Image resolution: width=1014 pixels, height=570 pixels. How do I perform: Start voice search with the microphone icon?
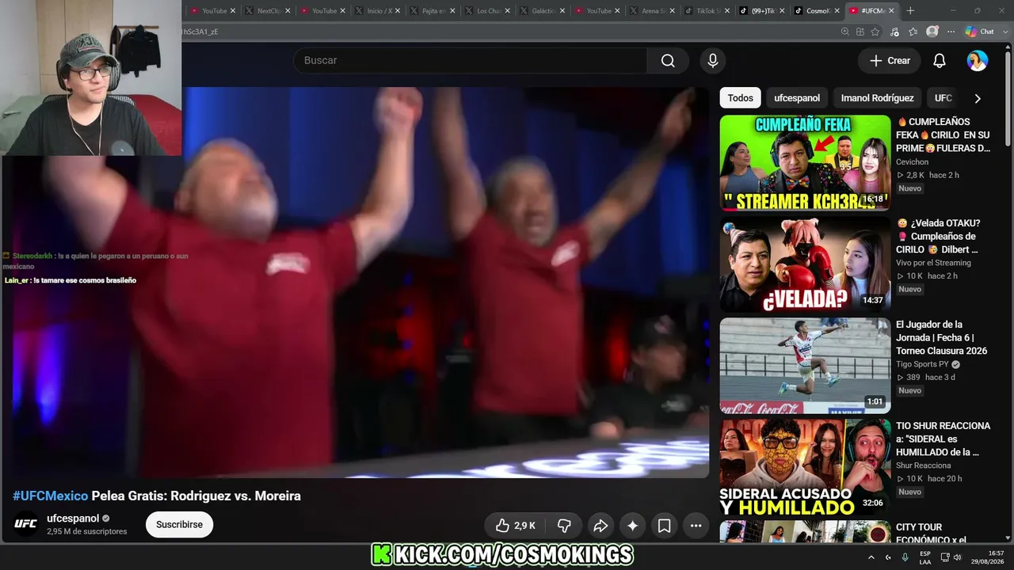[x=712, y=61]
